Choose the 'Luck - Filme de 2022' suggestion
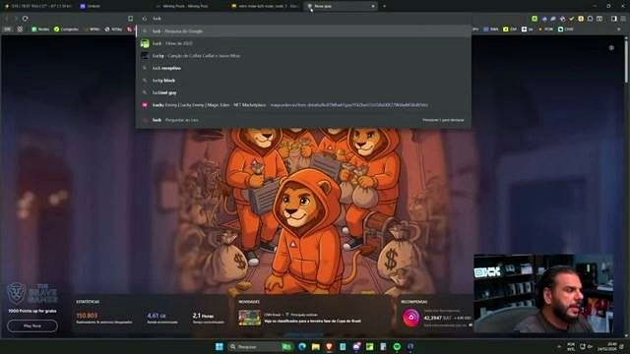 [x=303, y=43]
